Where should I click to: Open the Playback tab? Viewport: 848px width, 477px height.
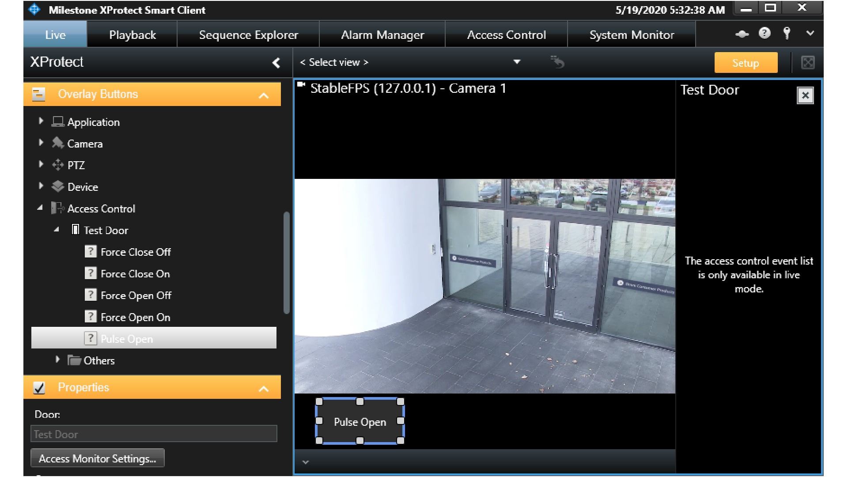pyautogui.click(x=132, y=34)
